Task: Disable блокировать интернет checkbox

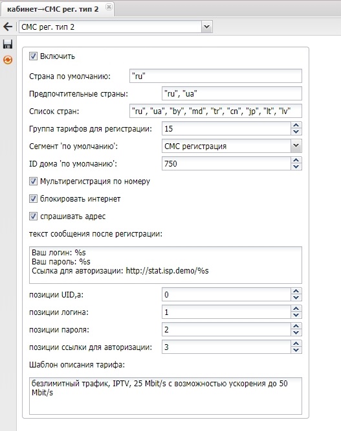Action: 33,199
